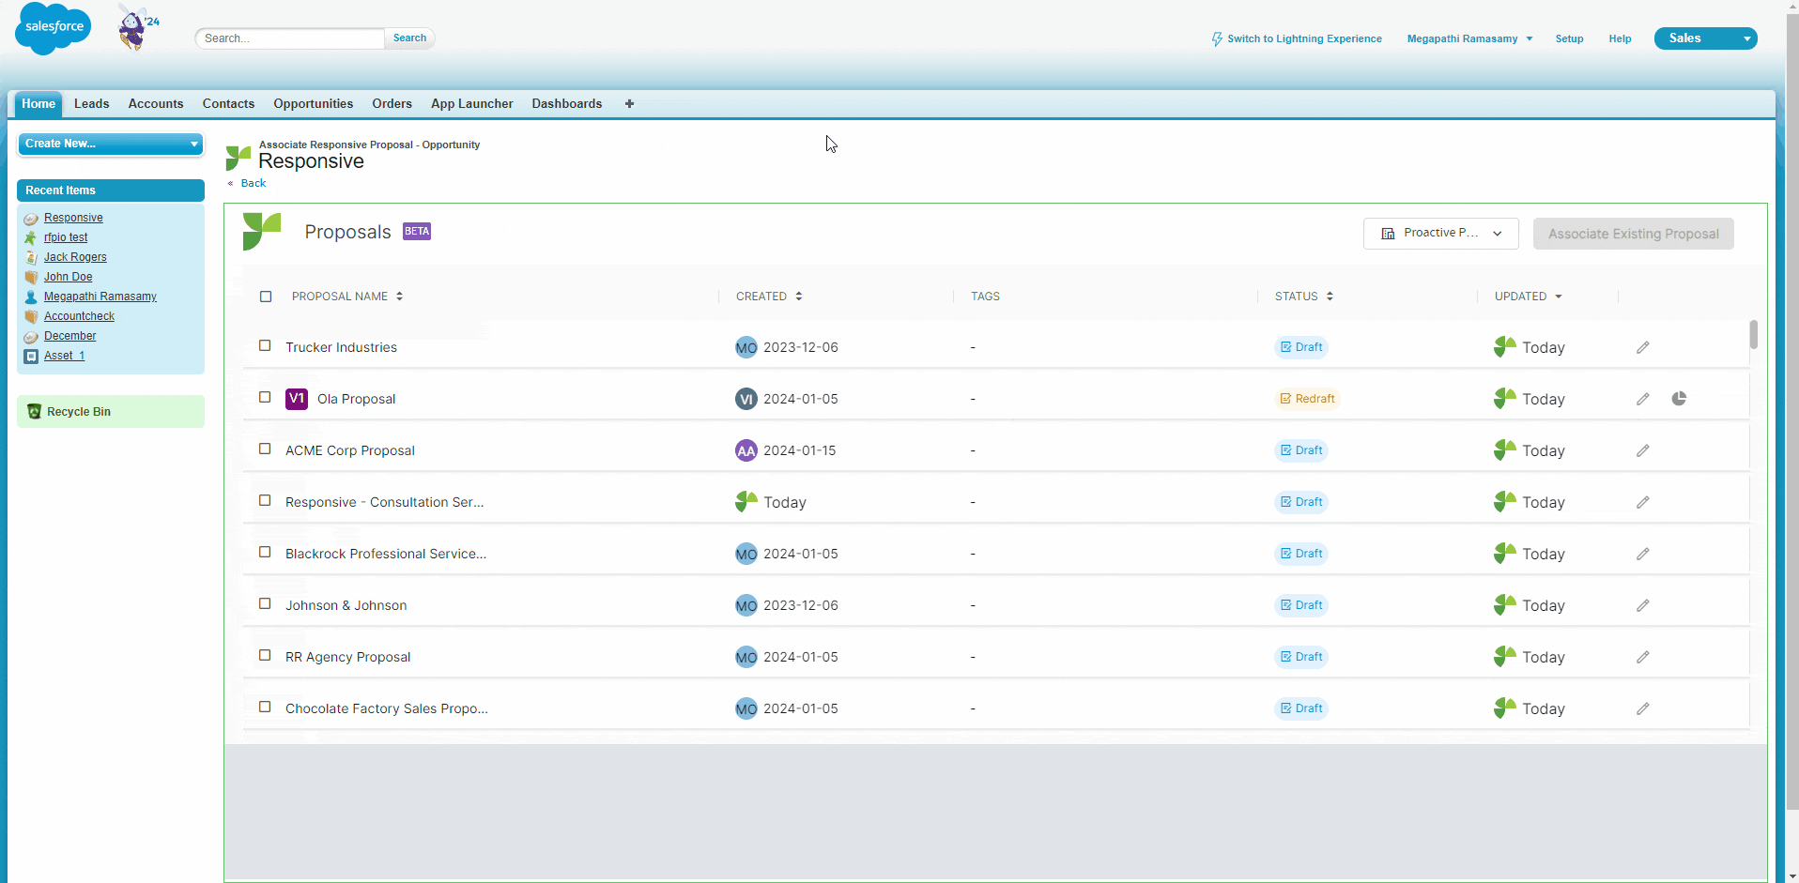Click the proposals list scrollbar thumb

click(1753, 334)
